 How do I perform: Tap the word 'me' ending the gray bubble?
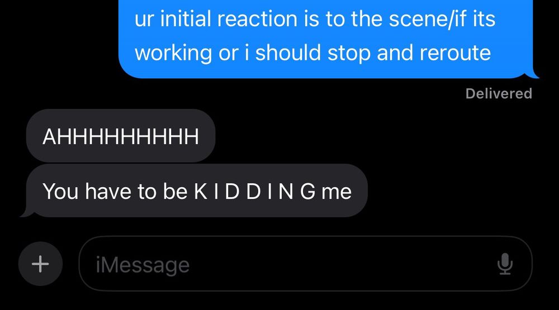[x=337, y=192]
